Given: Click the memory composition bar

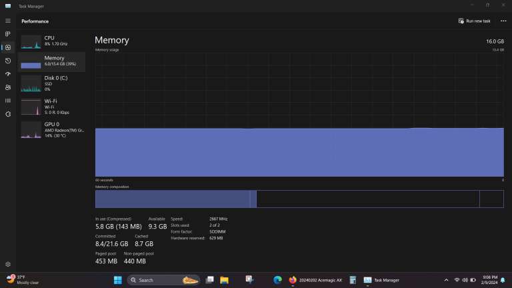Looking at the screenshot, I should click(299, 199).
